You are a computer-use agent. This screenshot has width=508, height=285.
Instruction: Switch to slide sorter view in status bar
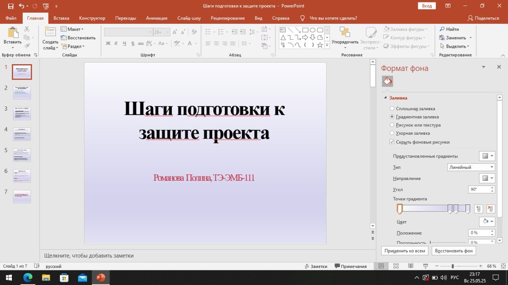point(396,266)
